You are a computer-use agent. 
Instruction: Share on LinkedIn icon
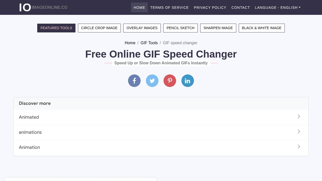pos(188,81)
